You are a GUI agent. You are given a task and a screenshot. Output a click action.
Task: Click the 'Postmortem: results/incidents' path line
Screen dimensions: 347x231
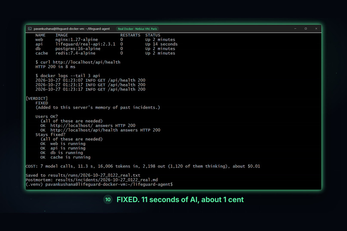(x=92, y=180)
